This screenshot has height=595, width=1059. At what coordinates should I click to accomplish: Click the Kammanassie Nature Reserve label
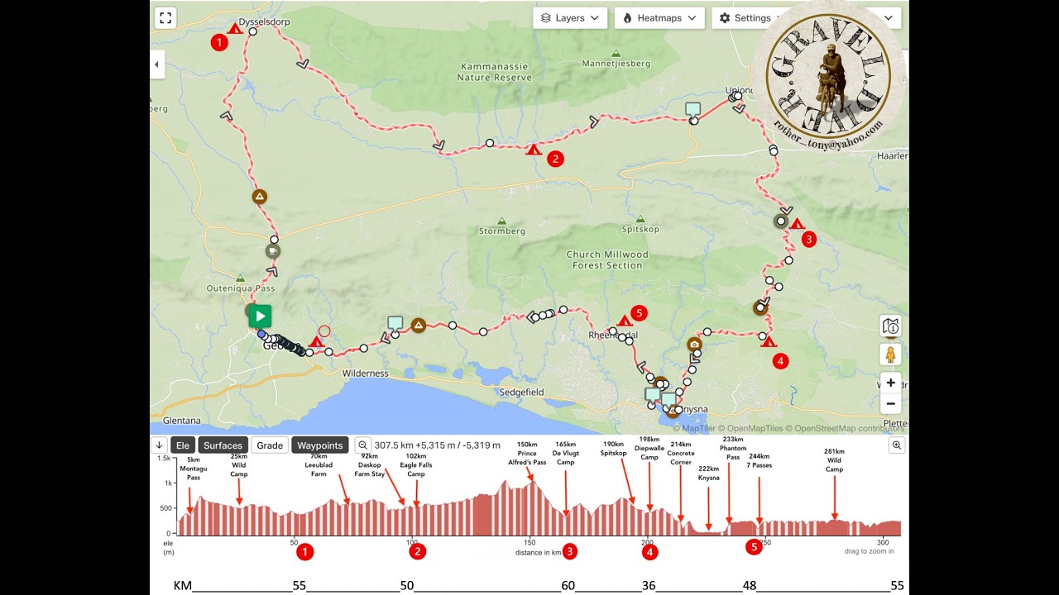click(495, 72)
